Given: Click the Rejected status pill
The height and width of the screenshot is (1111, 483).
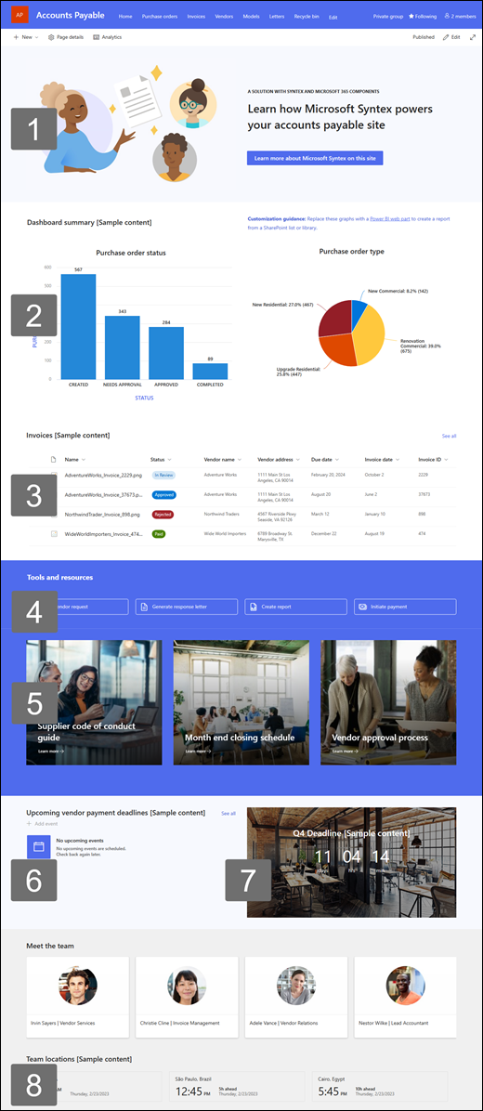Looking at the screenshot, I should pos(163,515).
